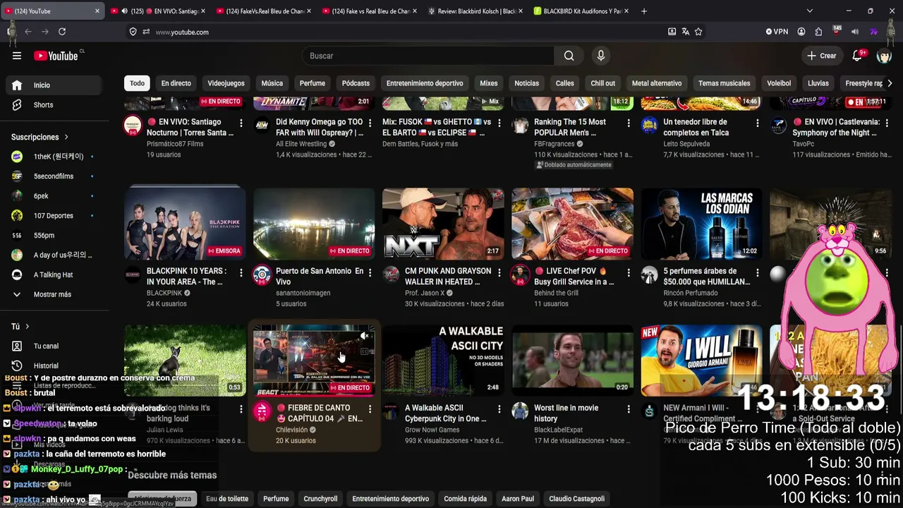Open the notifications bell

pos(857,56)
